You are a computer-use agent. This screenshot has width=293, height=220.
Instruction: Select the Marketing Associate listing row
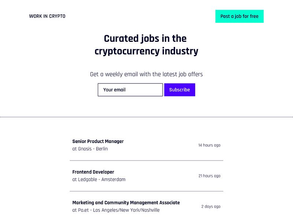pyautogui.click(x=146, y=206)
